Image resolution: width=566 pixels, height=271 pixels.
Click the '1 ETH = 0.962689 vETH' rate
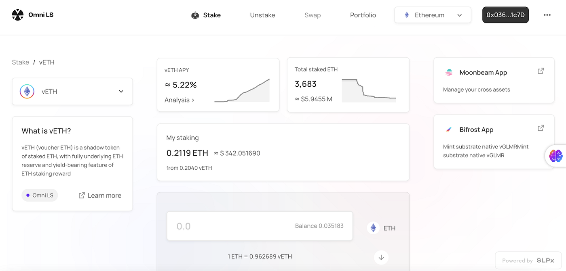[260, 256]
